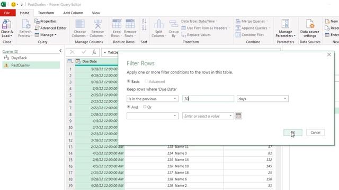Sort ascending with the A-Z icon
Screen dimensions: 339x190
[x=144, y=21]
